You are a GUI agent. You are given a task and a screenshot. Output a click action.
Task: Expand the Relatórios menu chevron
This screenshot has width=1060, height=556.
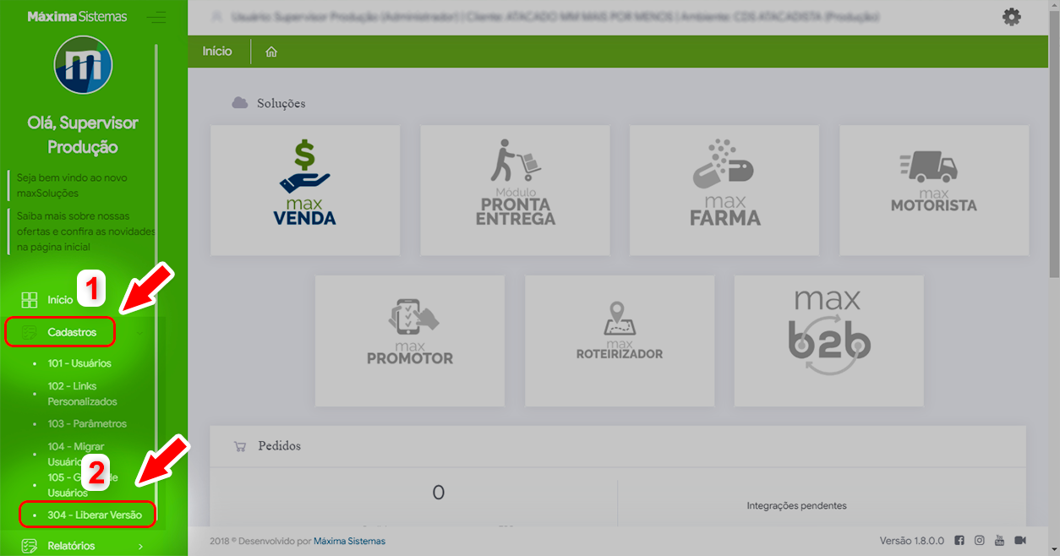(140, 547)
